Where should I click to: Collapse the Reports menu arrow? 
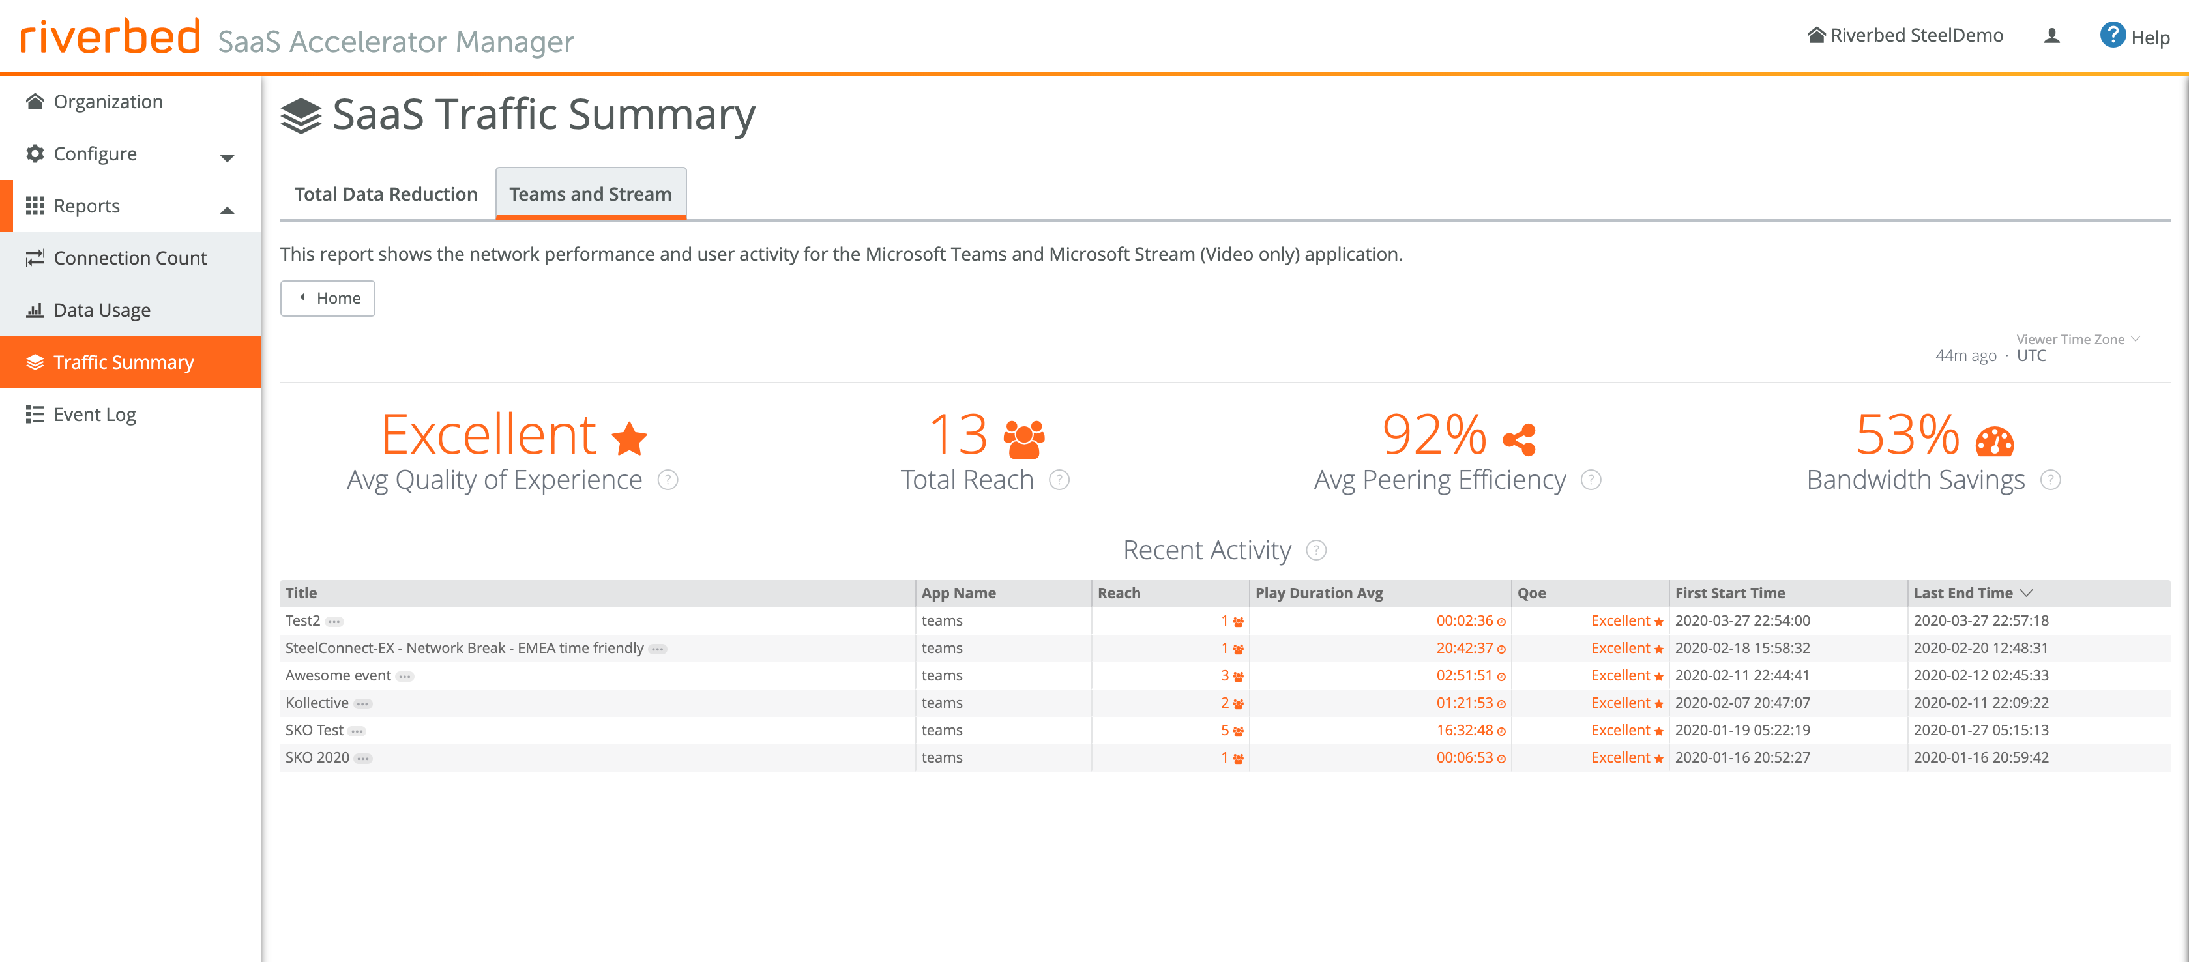(227, 210)
